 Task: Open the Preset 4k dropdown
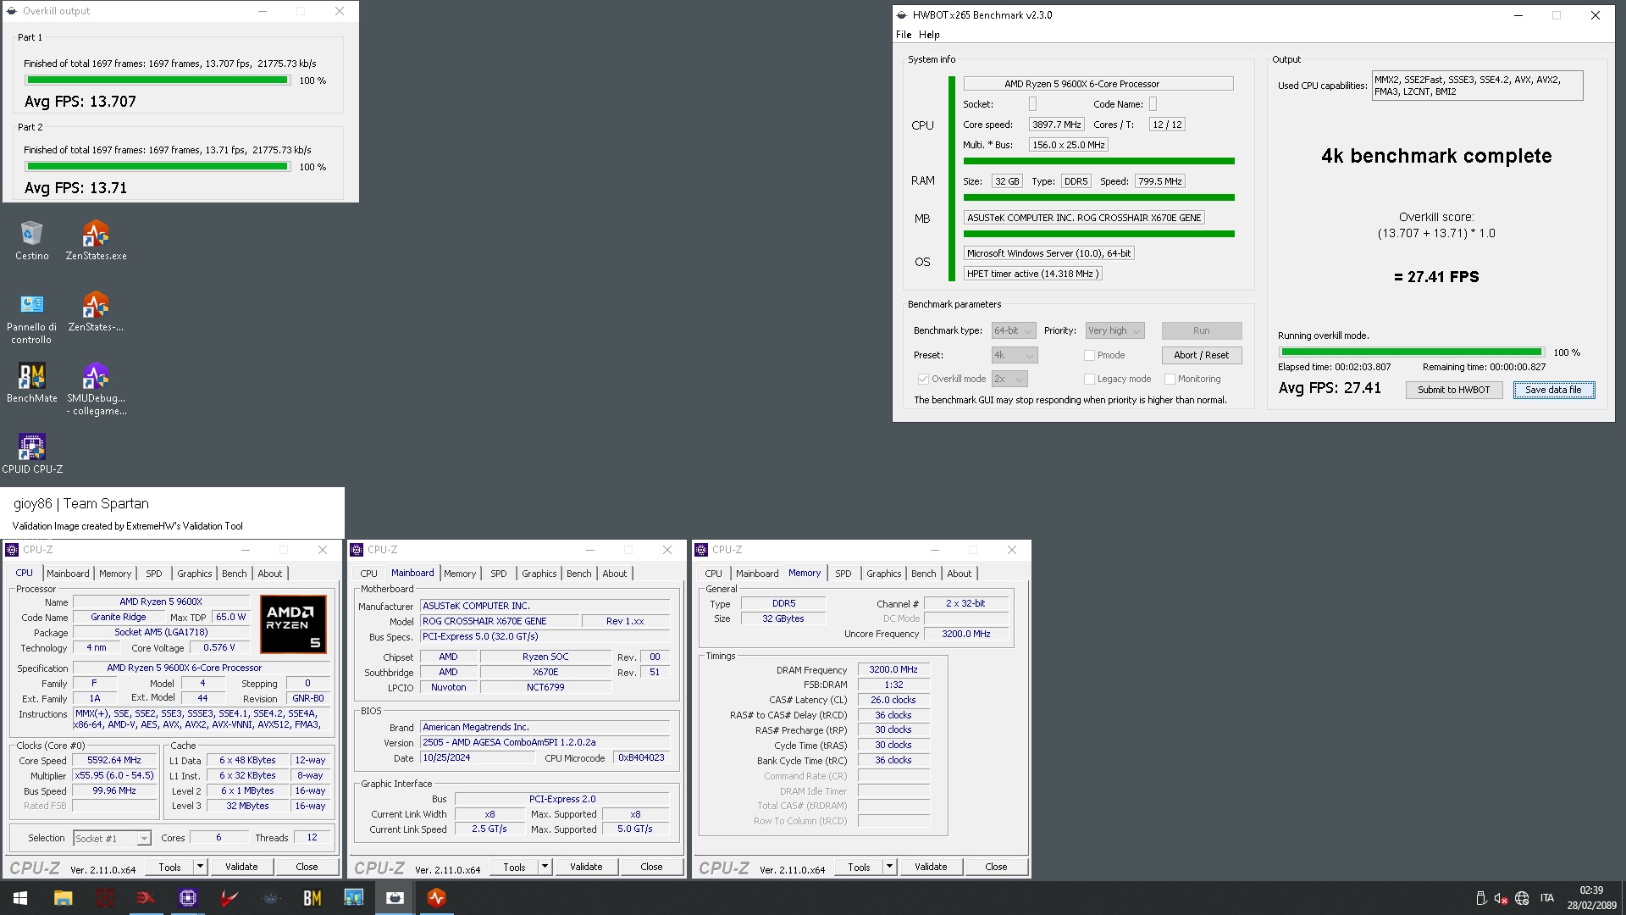[1014, 356]
